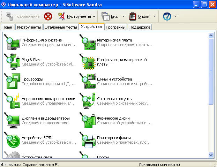This screenshot has width=217, height=167.
Task: Switch to the Инструменты tab
Action: point(29,27)
